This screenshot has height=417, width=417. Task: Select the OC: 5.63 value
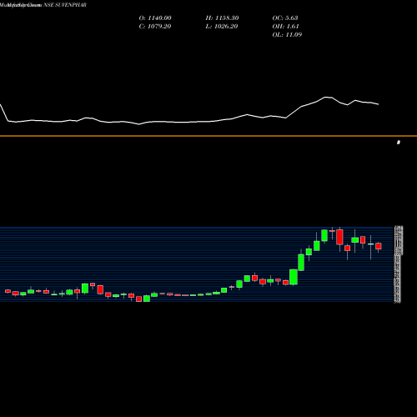(285, 18)
